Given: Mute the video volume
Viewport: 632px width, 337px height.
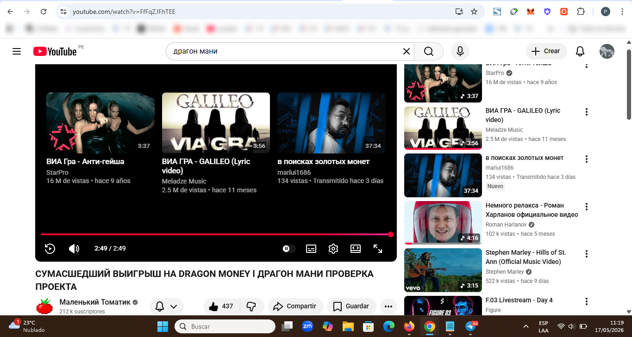Looking at the screenshot, I should pyautogui.click(x=74, y=249).
